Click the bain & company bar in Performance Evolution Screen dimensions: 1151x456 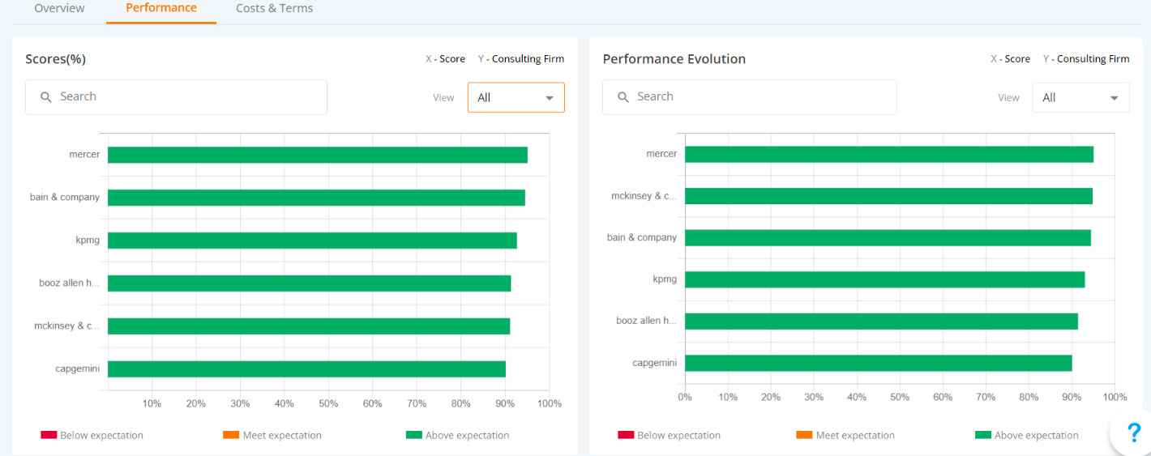point(888,238)
